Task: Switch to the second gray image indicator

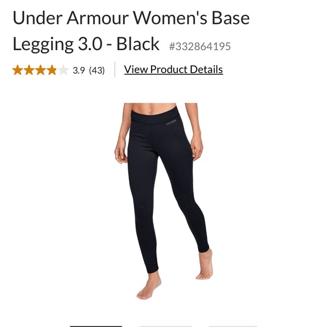Action: click(165, 326)
